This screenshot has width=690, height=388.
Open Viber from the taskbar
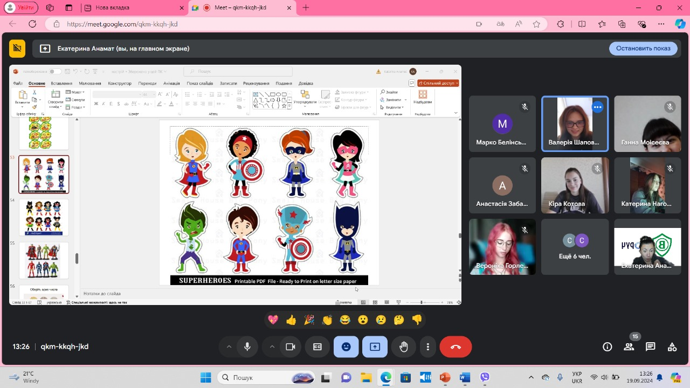[485, 377]
